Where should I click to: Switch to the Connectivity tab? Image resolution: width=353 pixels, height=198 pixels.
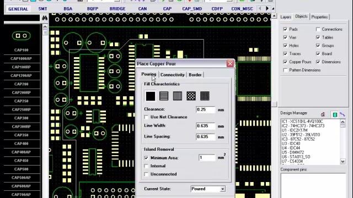[x=173, y=75]
